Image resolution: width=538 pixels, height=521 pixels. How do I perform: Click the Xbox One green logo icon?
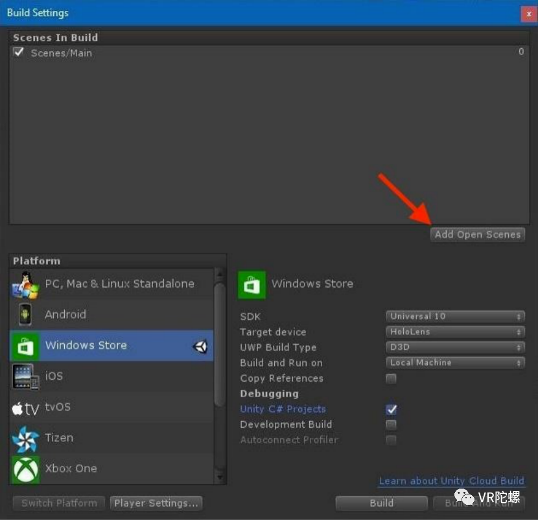[x=25, y=470]
